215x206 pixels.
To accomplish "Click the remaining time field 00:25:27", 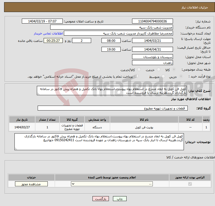I will coord(53,40).
